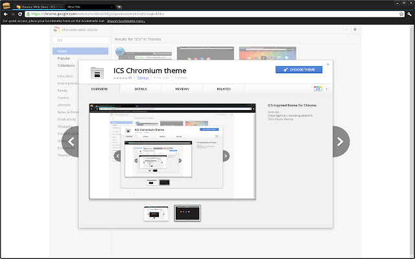Select Popular in the store sidebar
The height and width of the screenshot is (259, 415).
pos(64,58)
